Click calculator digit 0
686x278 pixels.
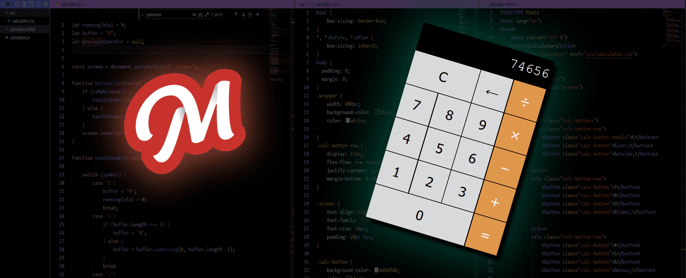click(x=420, y=215)
